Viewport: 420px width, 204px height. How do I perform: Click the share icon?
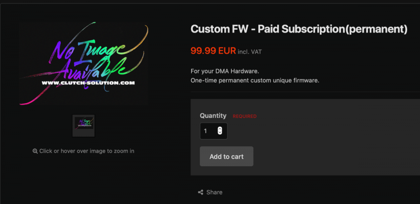[x=200, y=192]
